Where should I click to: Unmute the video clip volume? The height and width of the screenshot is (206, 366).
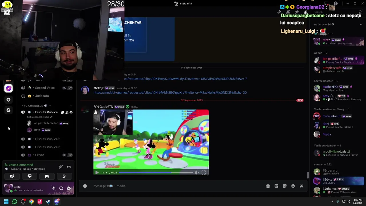[x=197, y=173]
